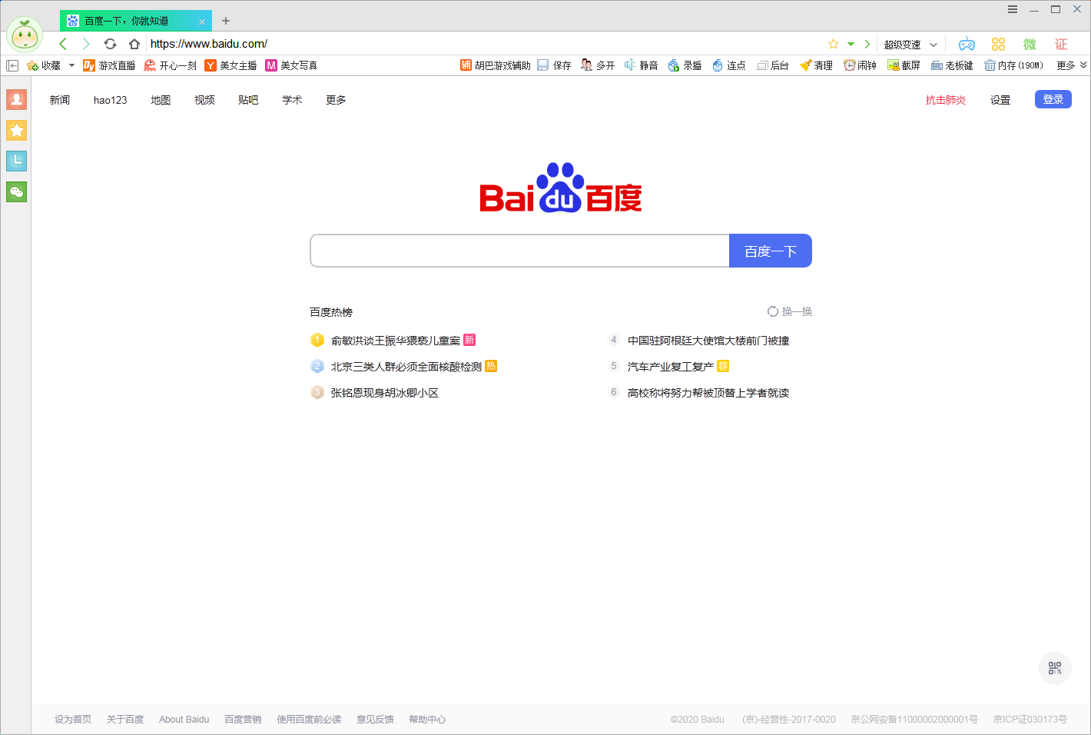
Task: Expand 更多 toolbar overflow
Action: pos(1072,65)
